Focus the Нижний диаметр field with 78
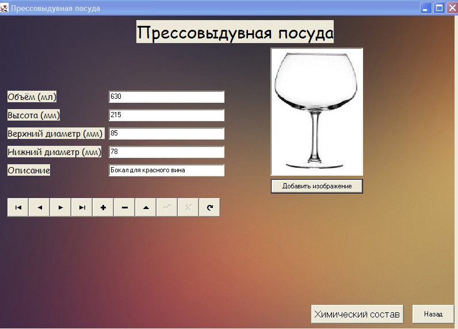 pyautogui.click(x=166, y=152)
